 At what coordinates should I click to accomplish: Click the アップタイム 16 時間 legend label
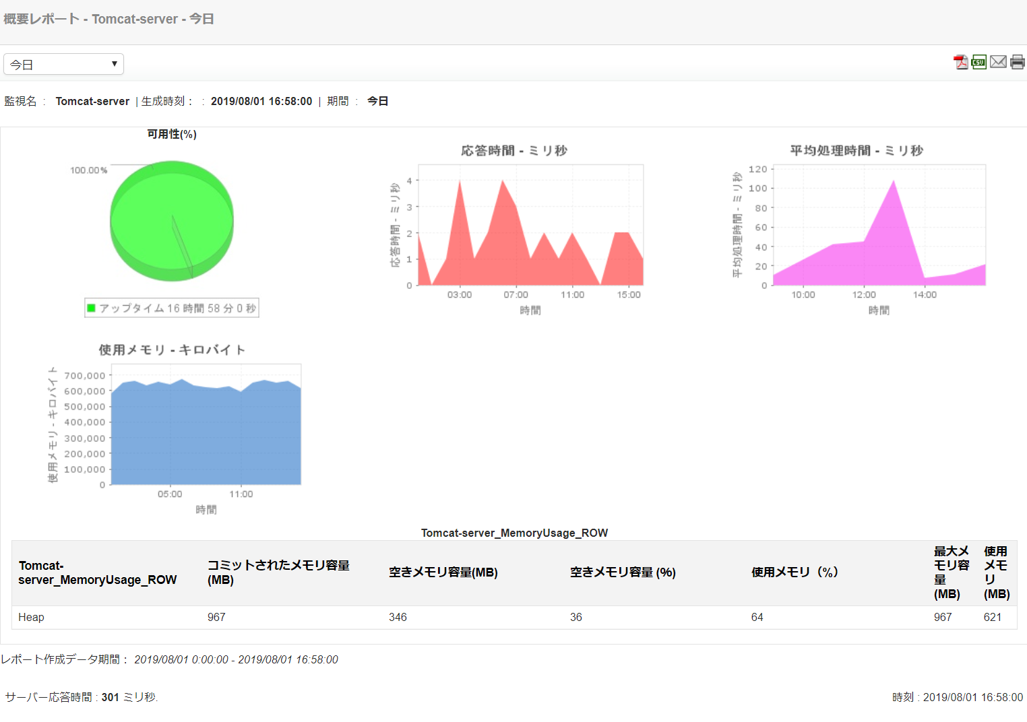coord(178,308)
